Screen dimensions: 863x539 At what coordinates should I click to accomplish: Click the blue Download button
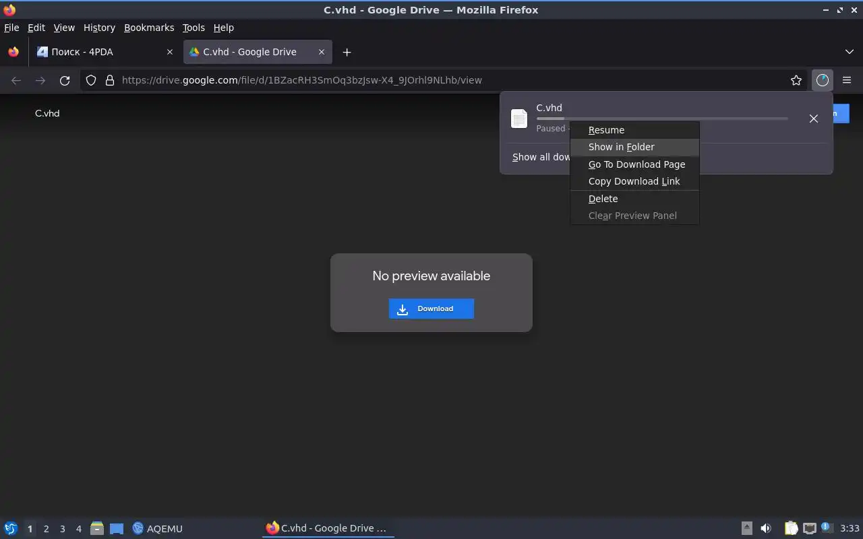(431, 309)
